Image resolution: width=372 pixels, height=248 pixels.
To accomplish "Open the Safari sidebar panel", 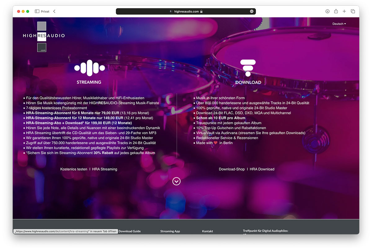I will [x=37, y=11].
